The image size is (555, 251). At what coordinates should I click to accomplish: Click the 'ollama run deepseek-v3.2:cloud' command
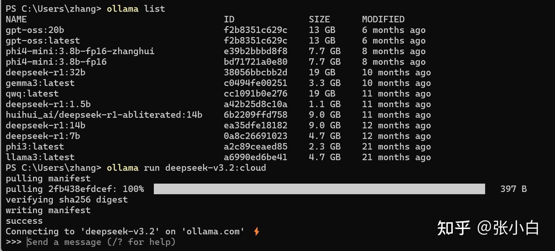186,168
